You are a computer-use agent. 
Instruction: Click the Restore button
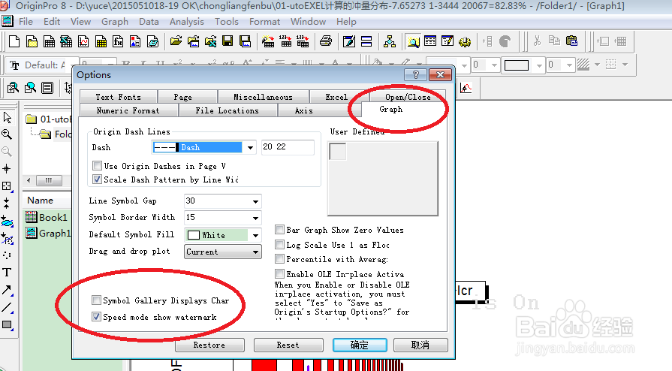(209, 345)
